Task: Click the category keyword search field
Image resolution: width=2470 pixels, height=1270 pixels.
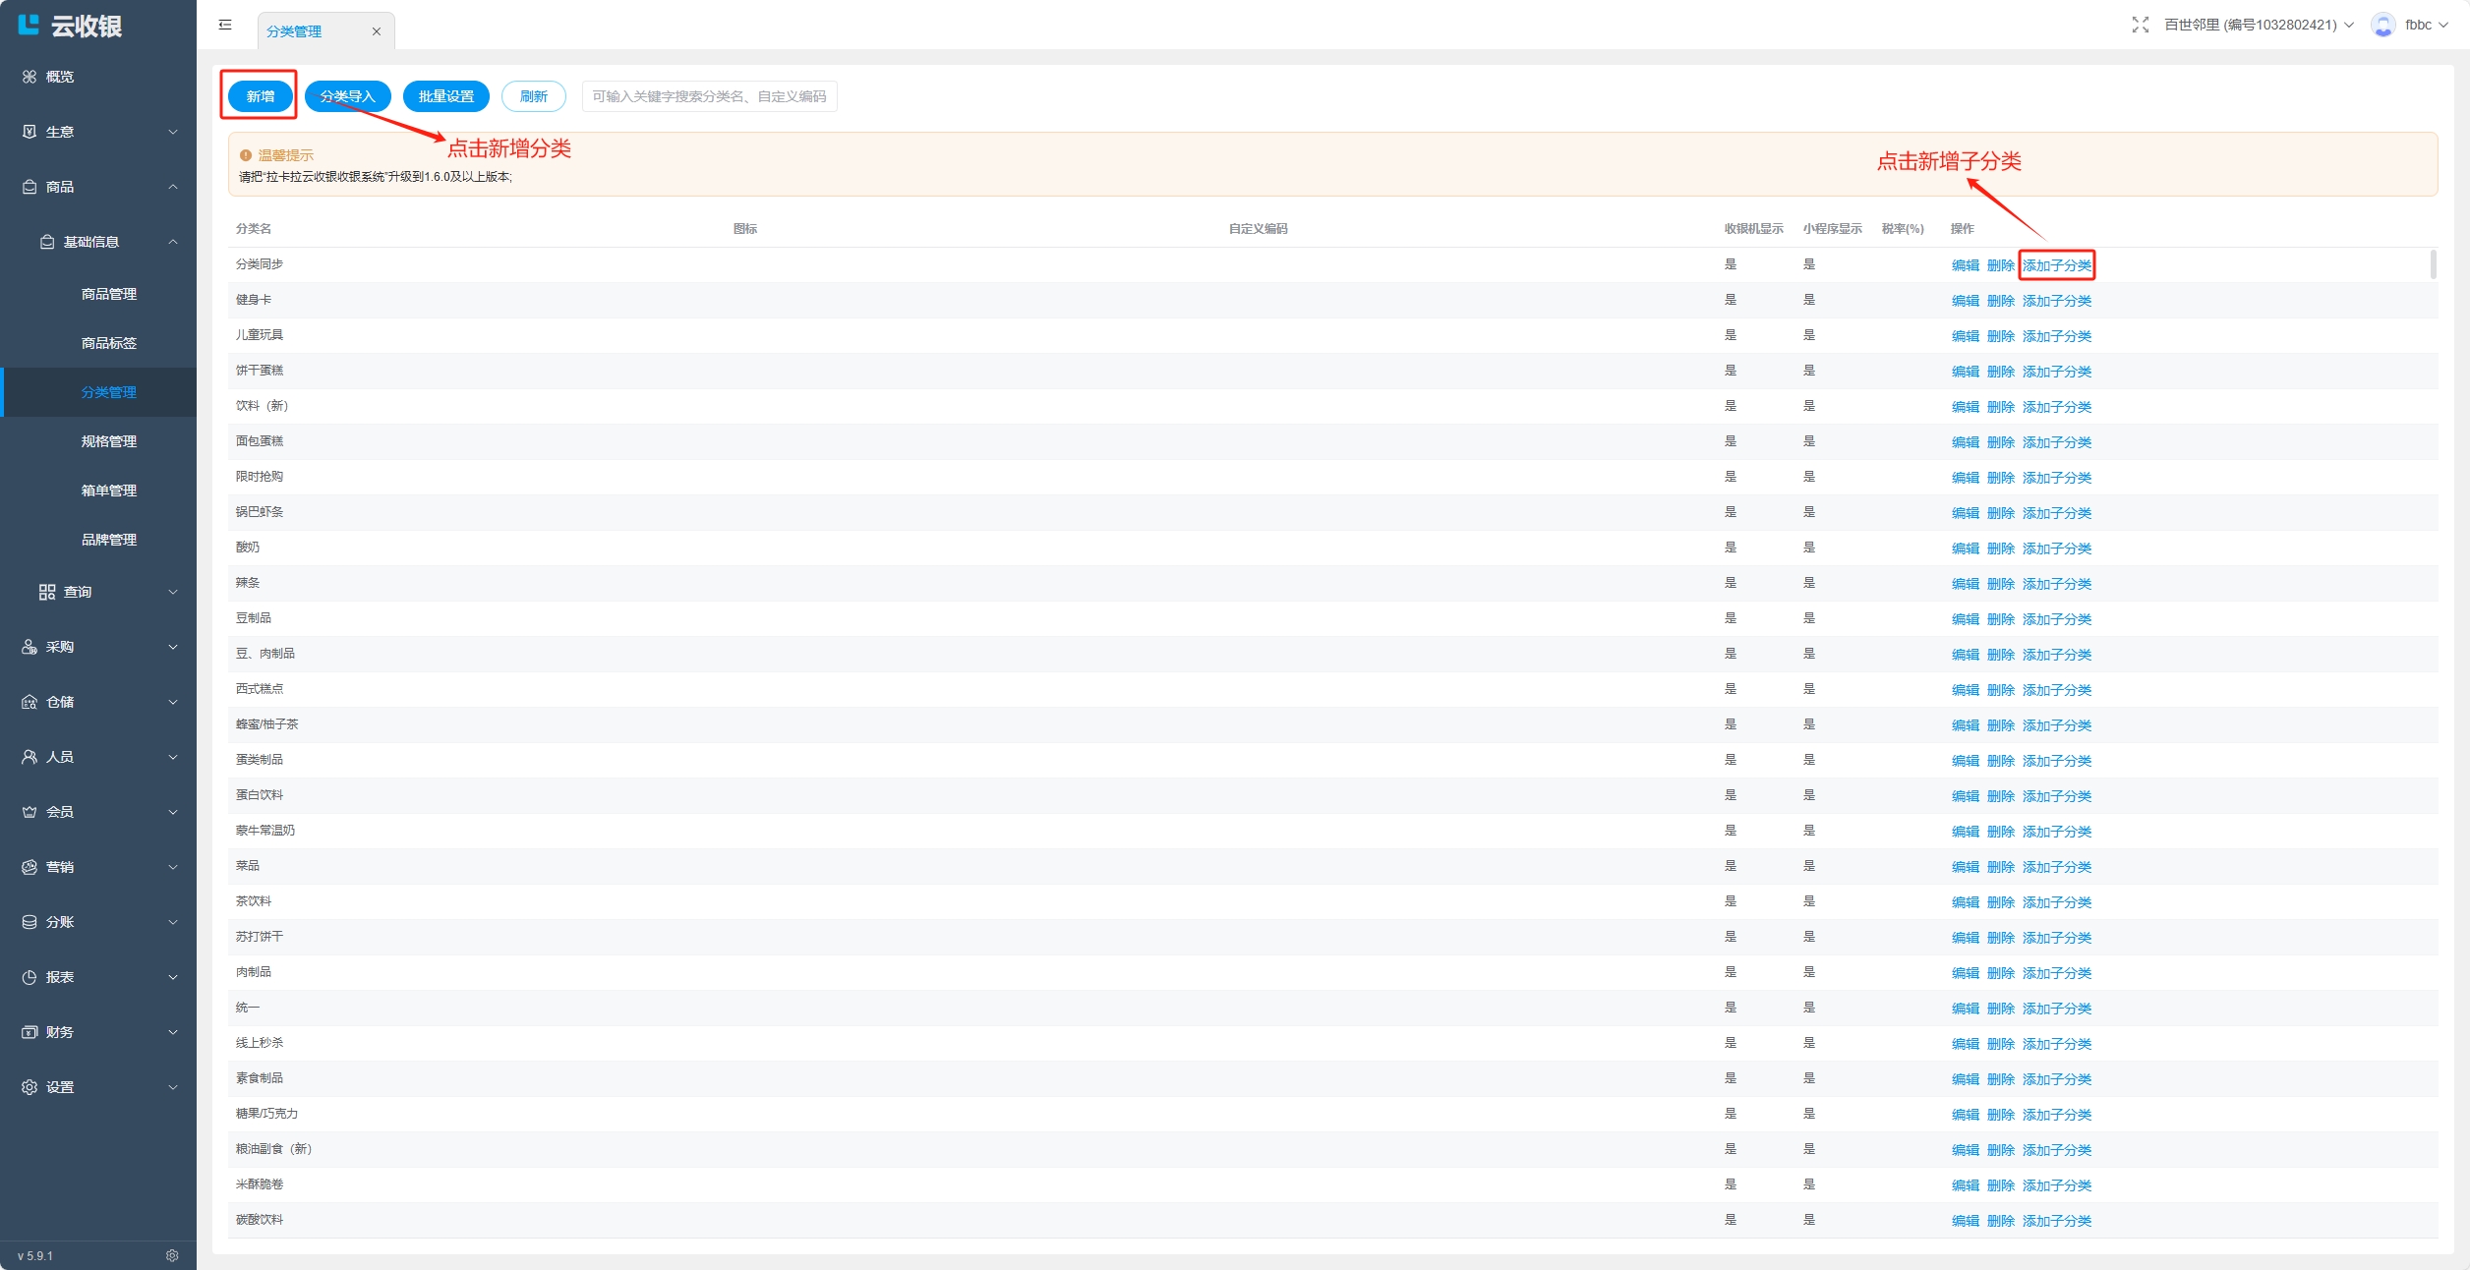Action: click(709, 96)
